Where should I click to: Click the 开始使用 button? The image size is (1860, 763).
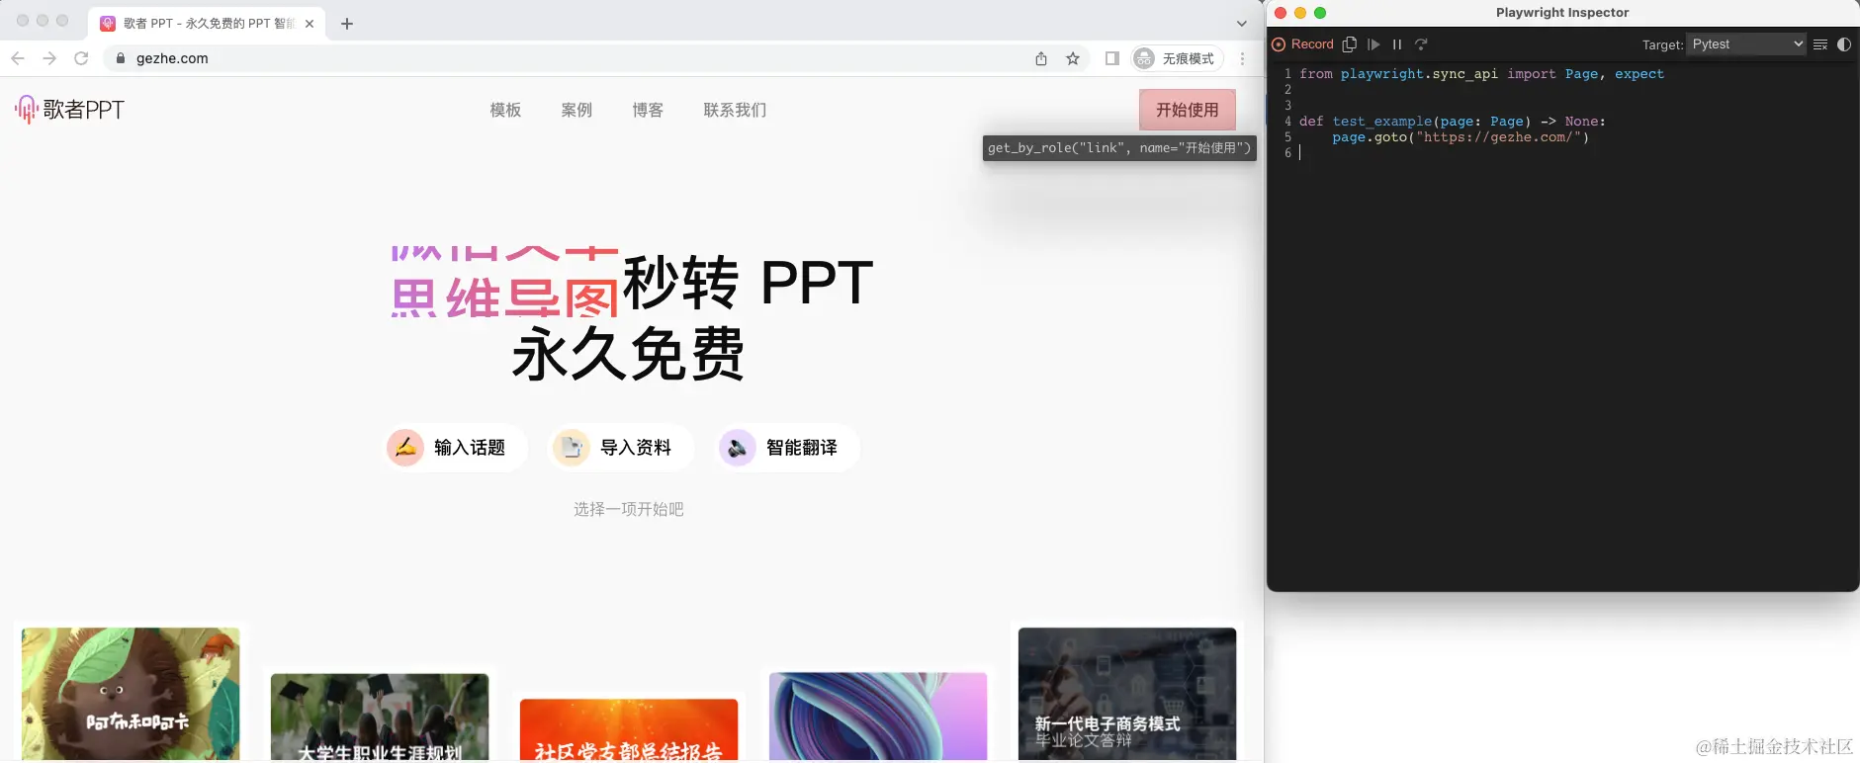(1188, 110)
